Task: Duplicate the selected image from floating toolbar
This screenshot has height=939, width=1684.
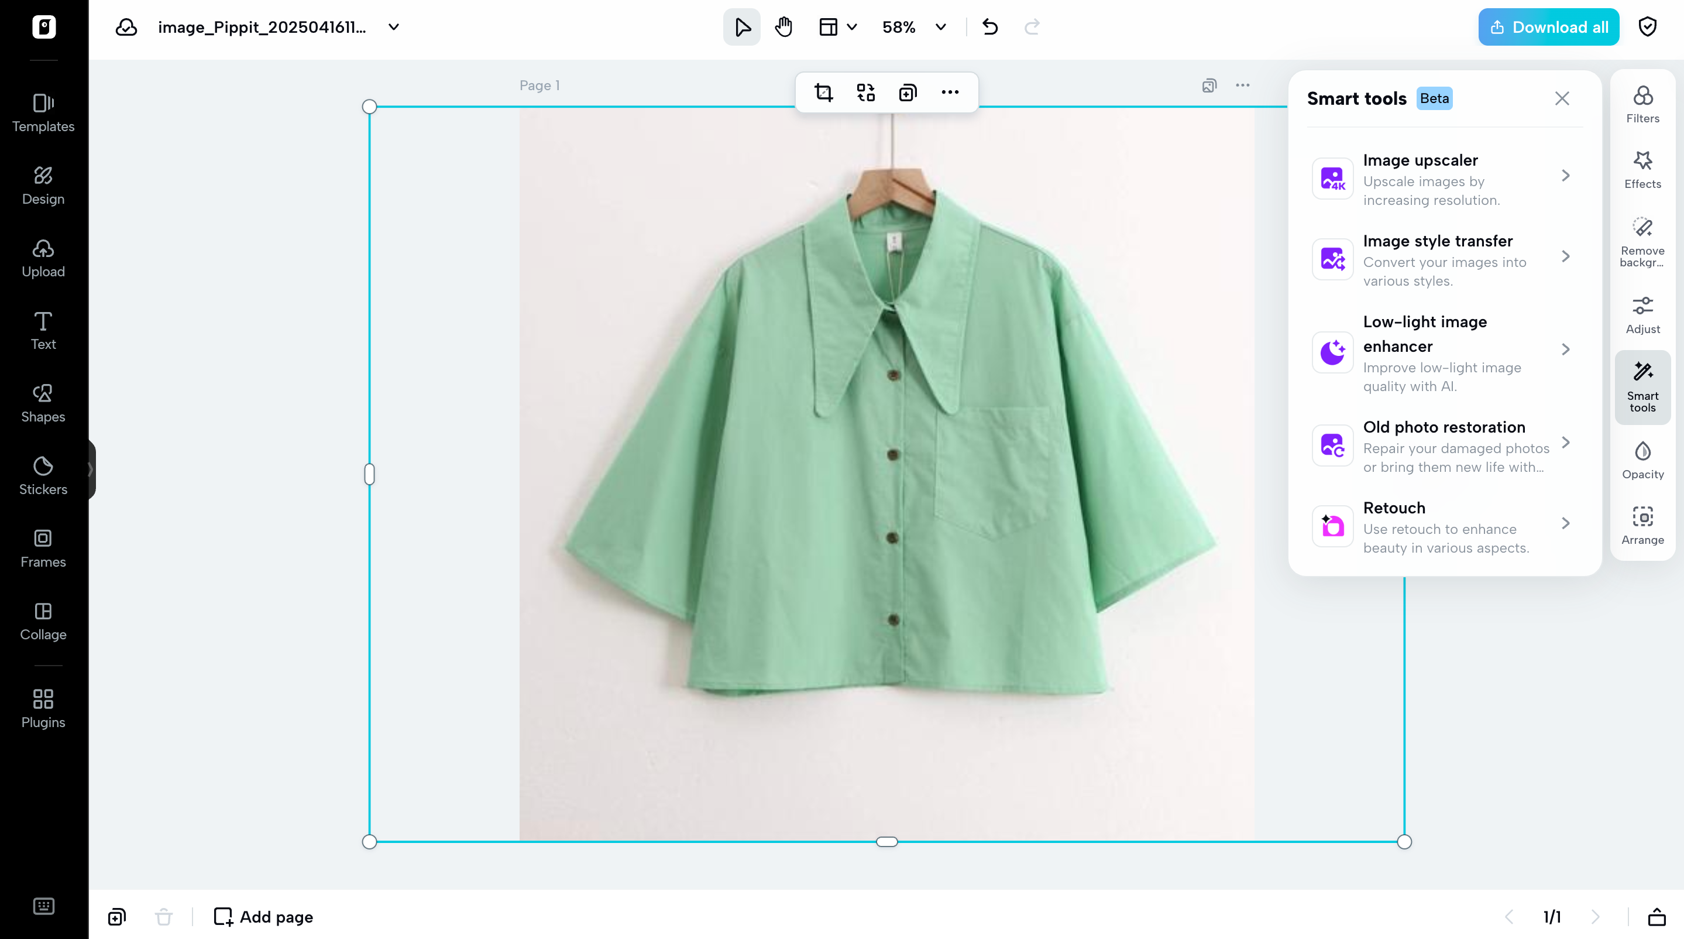Action: [908, 92]
